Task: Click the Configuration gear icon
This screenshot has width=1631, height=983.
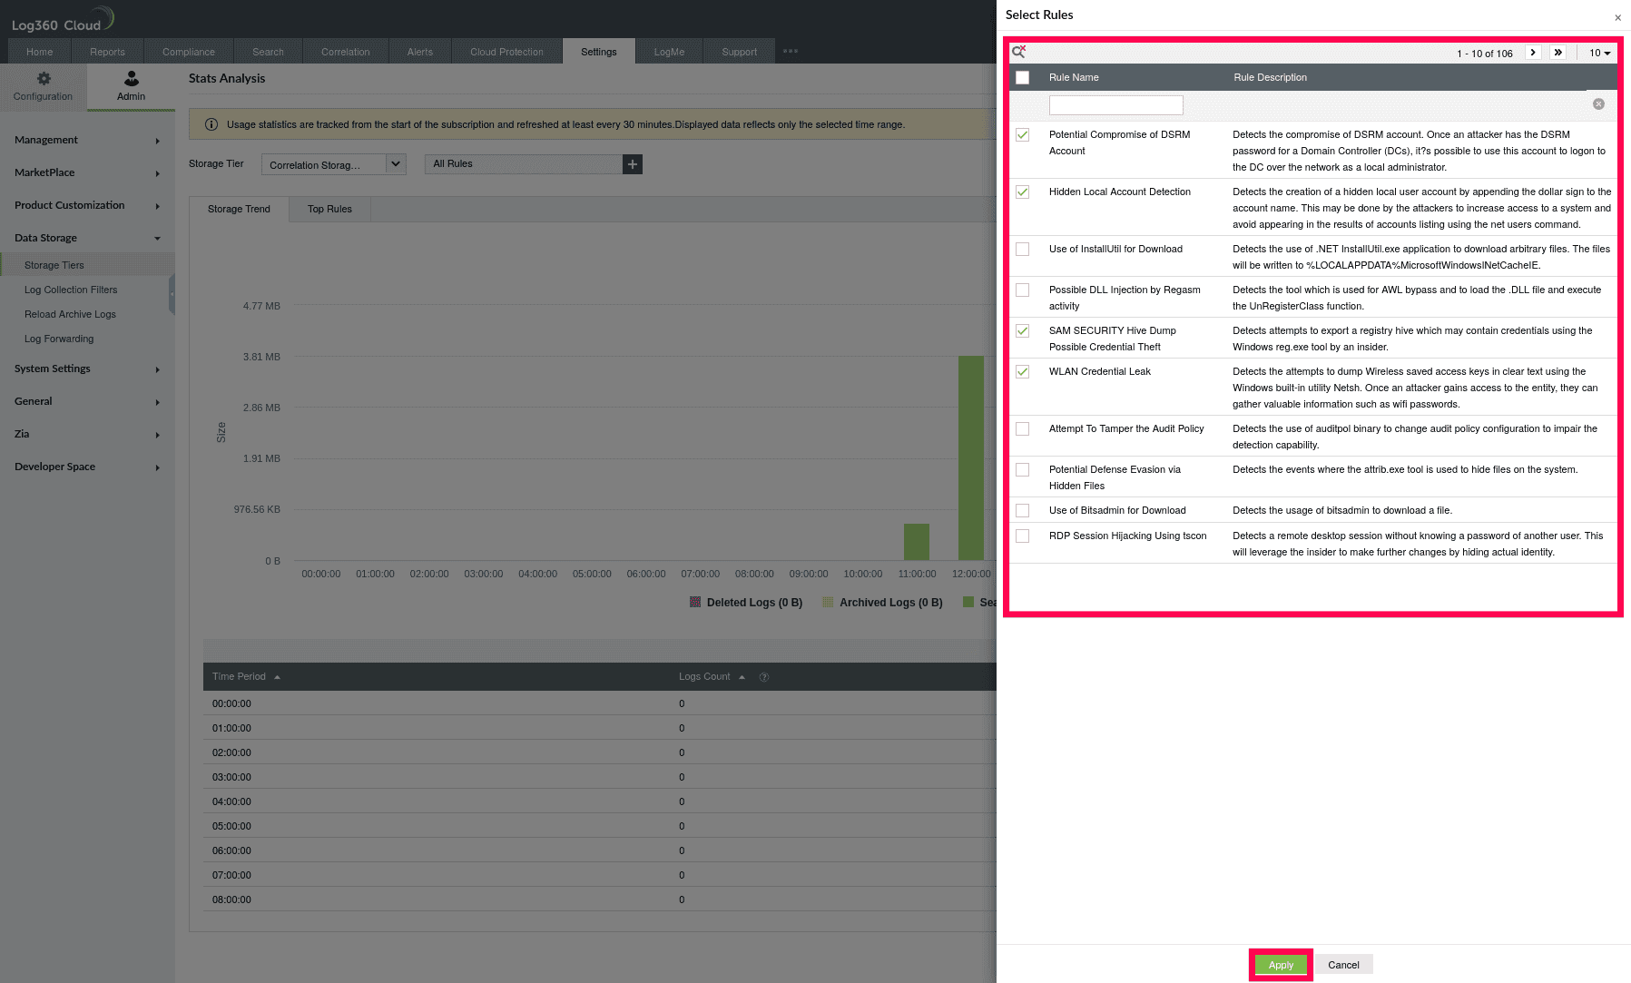Action: [x=44, y=79]
